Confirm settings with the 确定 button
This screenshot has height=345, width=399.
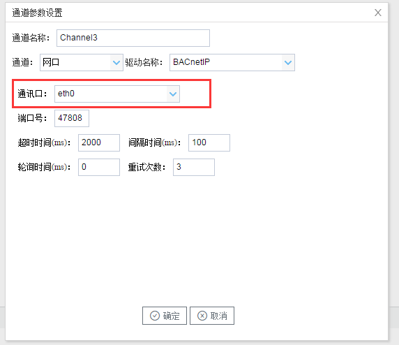tap(165, 316)
